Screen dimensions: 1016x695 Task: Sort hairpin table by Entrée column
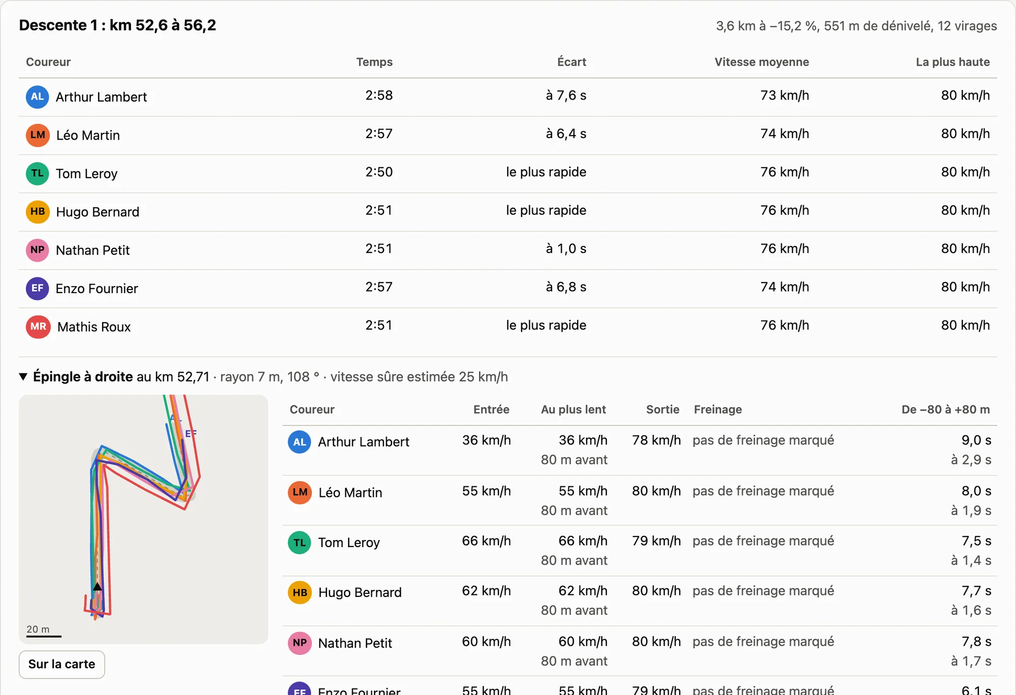[x=491, y=409]
